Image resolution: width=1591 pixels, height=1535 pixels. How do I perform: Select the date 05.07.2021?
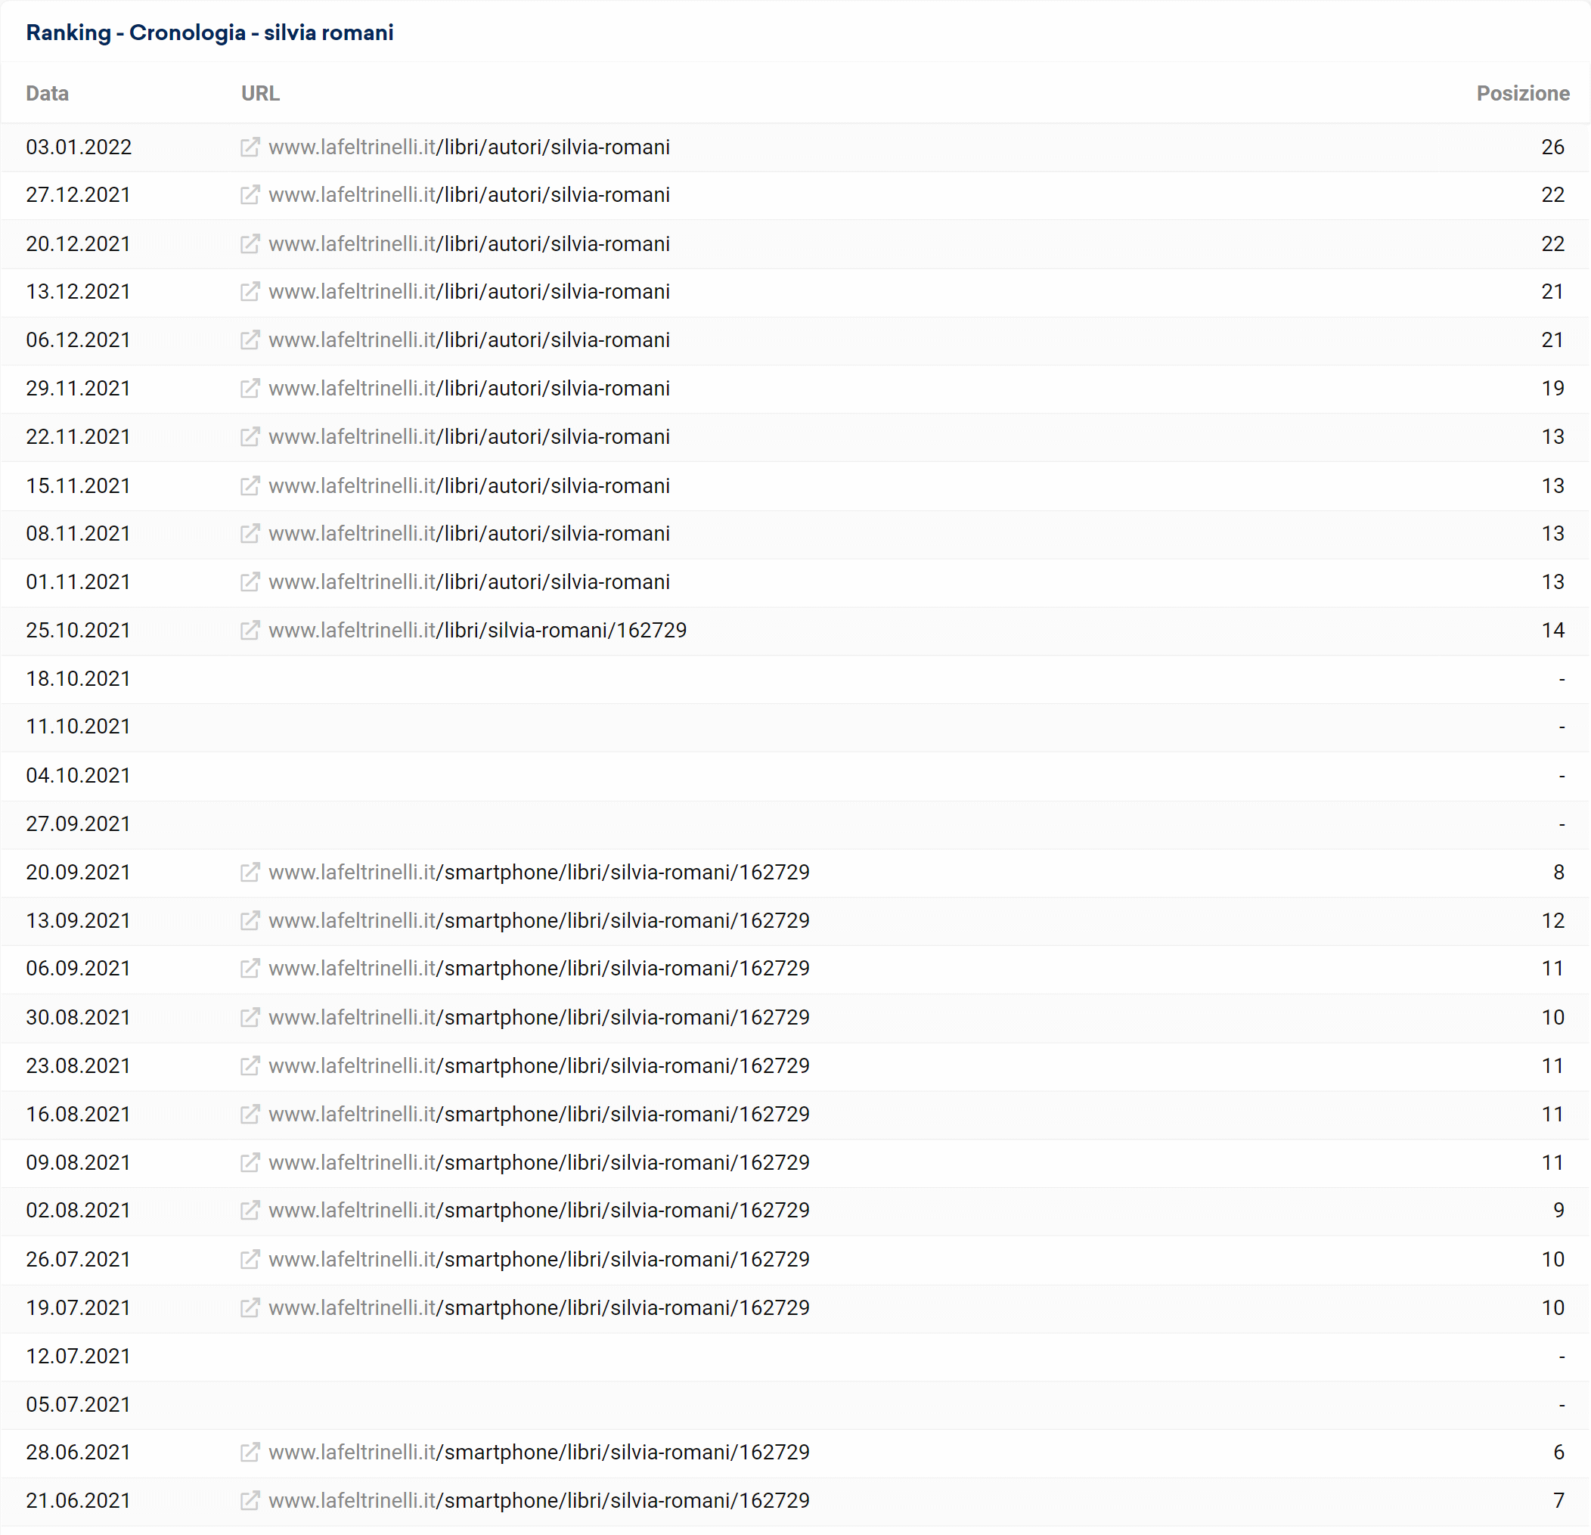click(x=78, y=1404)
